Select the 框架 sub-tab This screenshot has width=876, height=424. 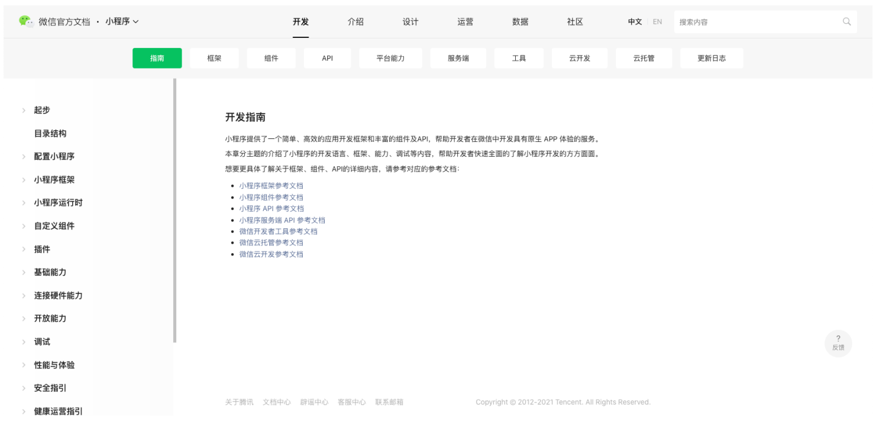(x=214, y=58)
